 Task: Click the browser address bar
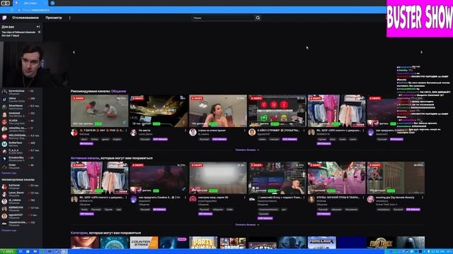(x=202, y=10)
